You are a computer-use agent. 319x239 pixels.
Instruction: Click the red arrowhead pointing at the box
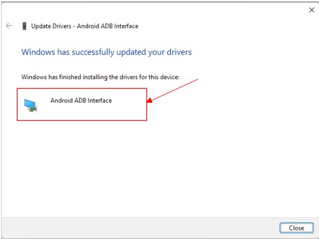[x=150, y=100]
